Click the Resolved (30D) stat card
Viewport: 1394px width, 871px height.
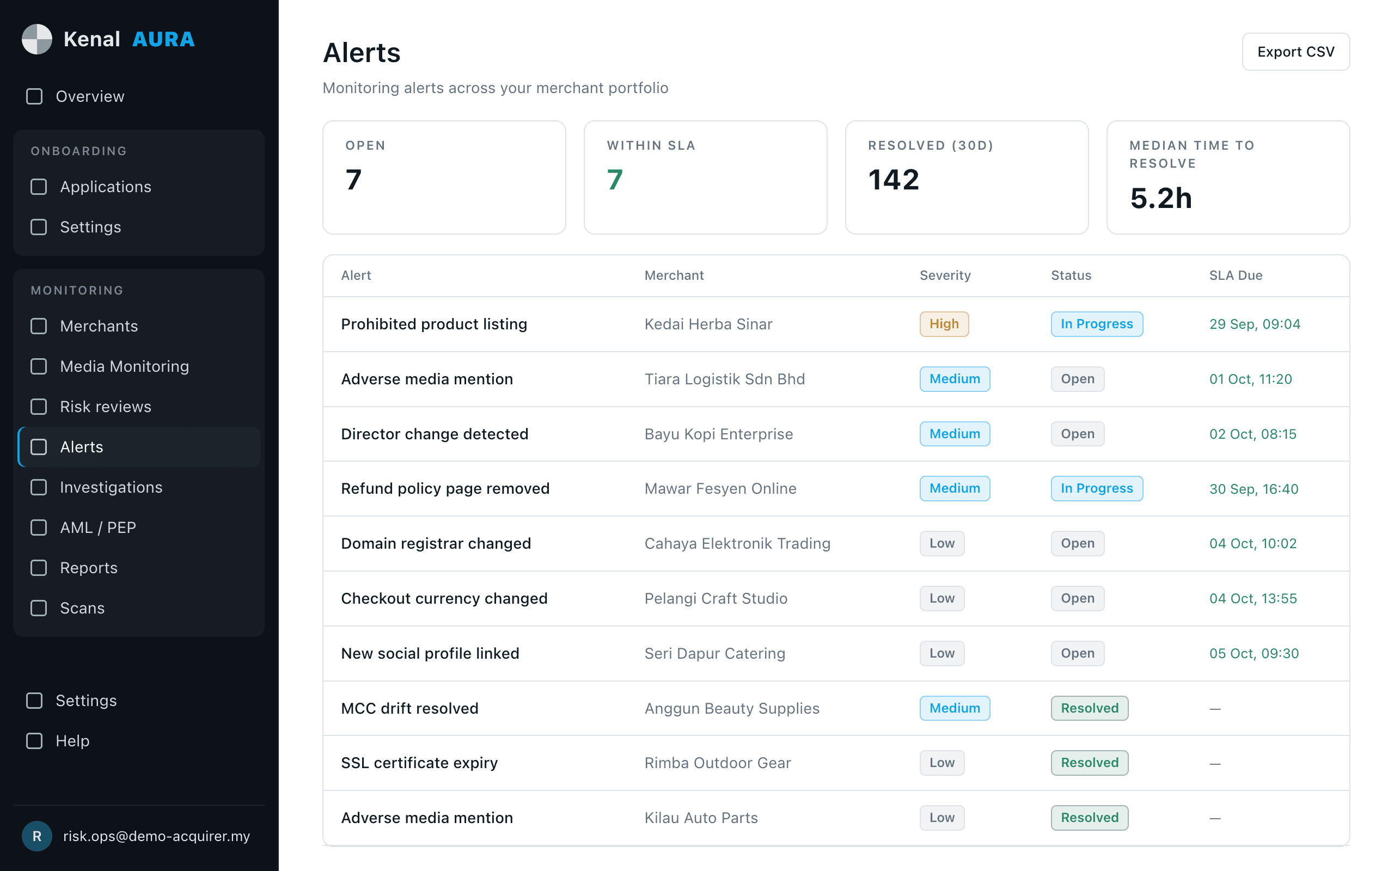967,177
